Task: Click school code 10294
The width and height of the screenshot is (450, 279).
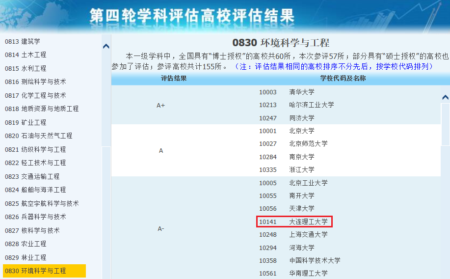Action: [268, 248]
